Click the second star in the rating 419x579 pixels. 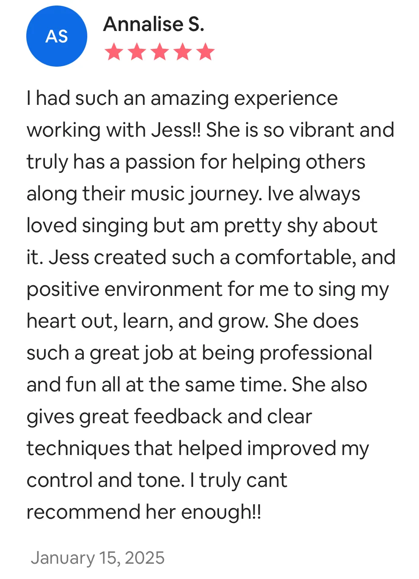click(x=137, y=52)
